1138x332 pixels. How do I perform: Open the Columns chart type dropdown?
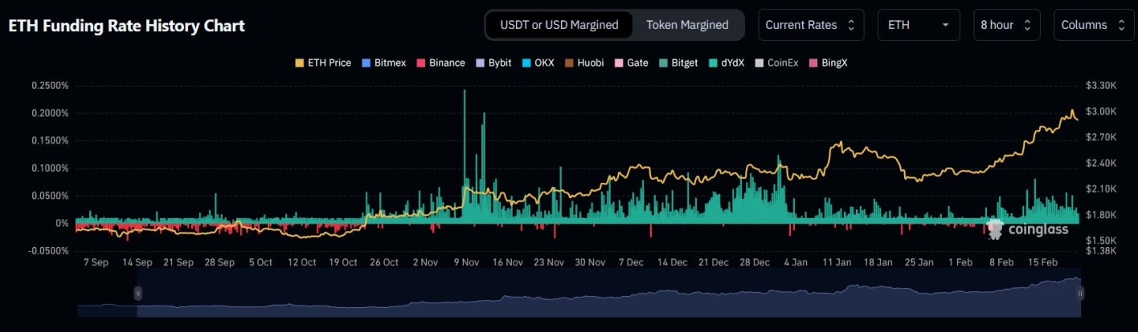(x=1093, y=25)
